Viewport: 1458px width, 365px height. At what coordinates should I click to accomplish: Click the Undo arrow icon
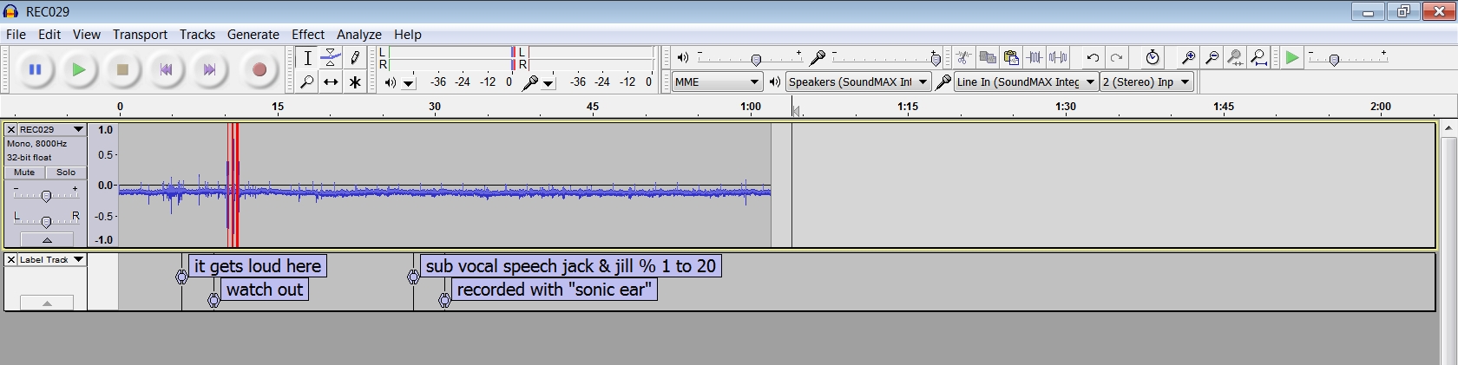click(1093, 58)
